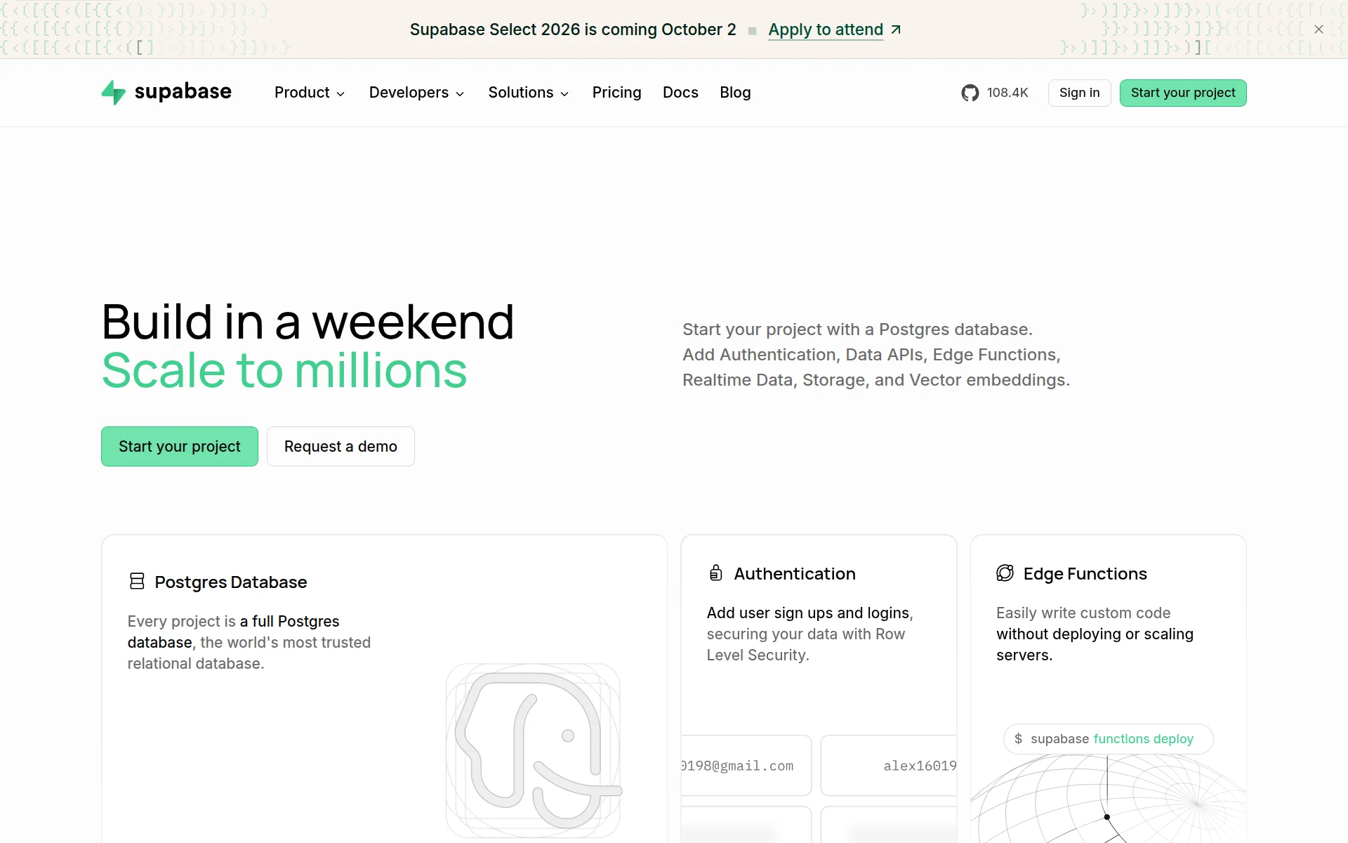Click the 'Start your project with a Postgres database' paragraph

876,355
